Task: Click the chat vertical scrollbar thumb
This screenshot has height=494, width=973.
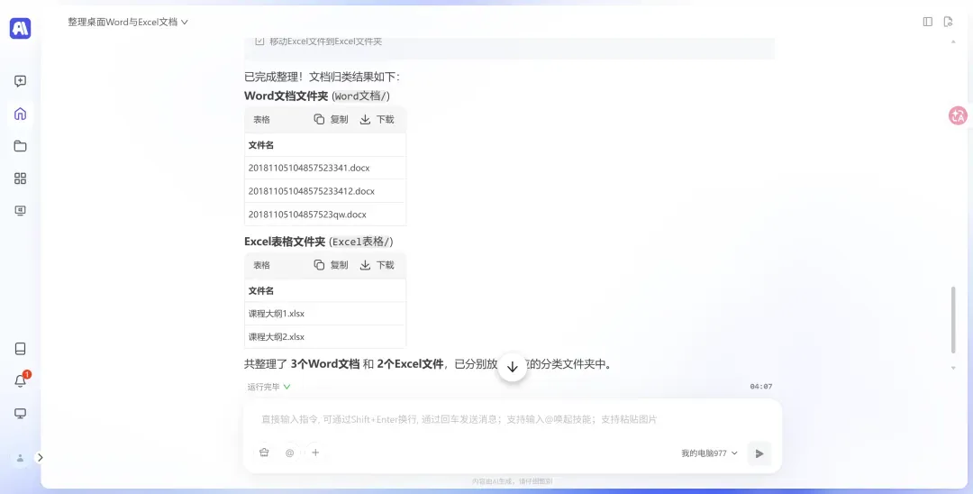Action: (x=954, y=320)
